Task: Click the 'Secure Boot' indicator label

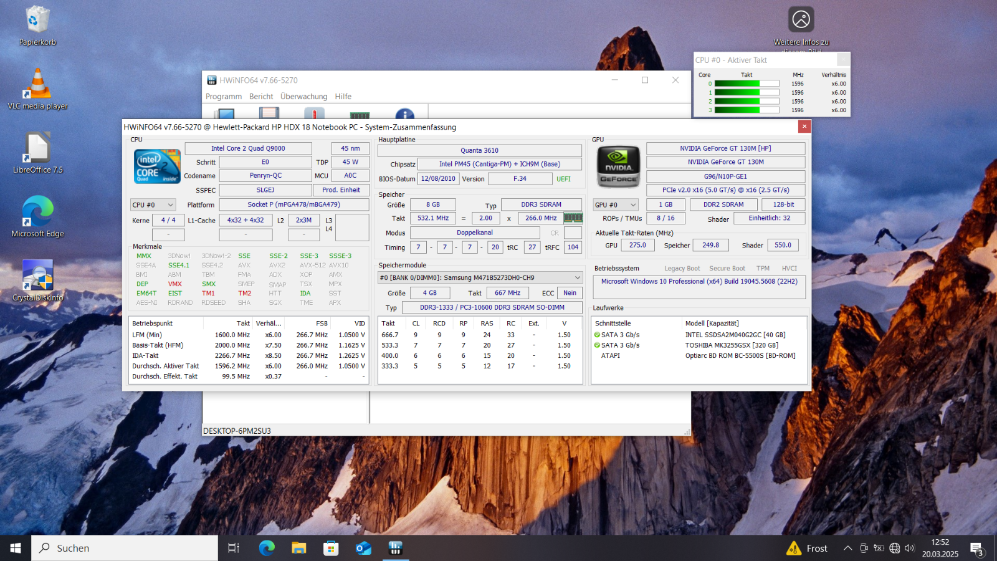Action: coord(727,269)
